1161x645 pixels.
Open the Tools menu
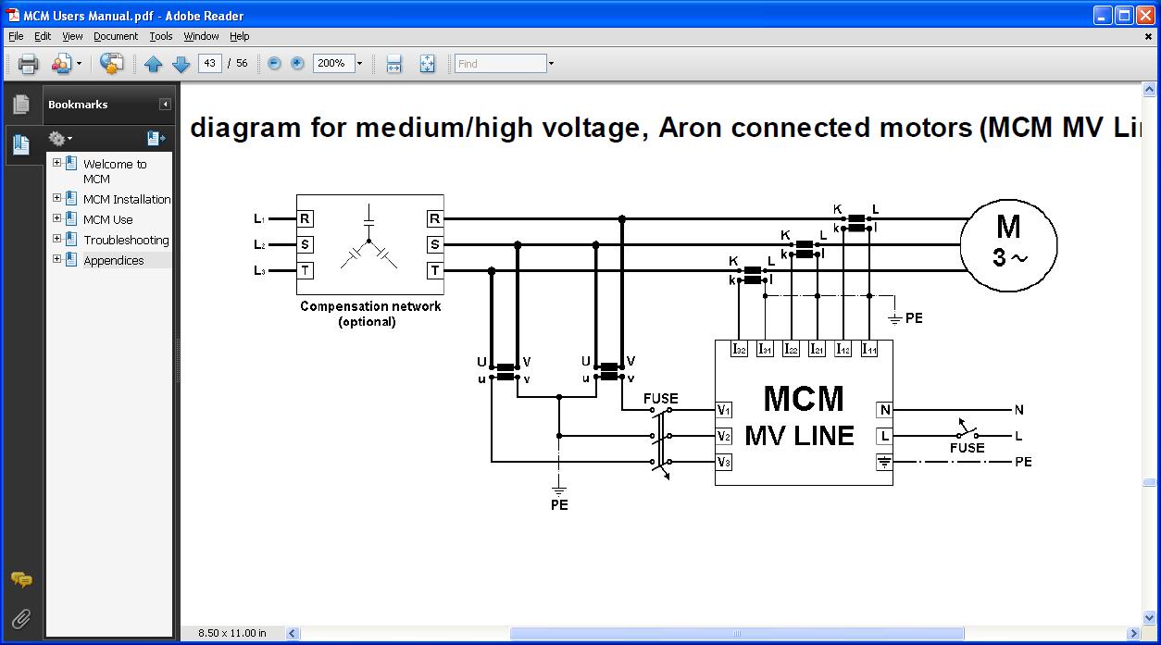(161, 36)
